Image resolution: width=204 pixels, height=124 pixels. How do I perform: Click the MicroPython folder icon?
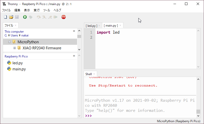(14, 42)
